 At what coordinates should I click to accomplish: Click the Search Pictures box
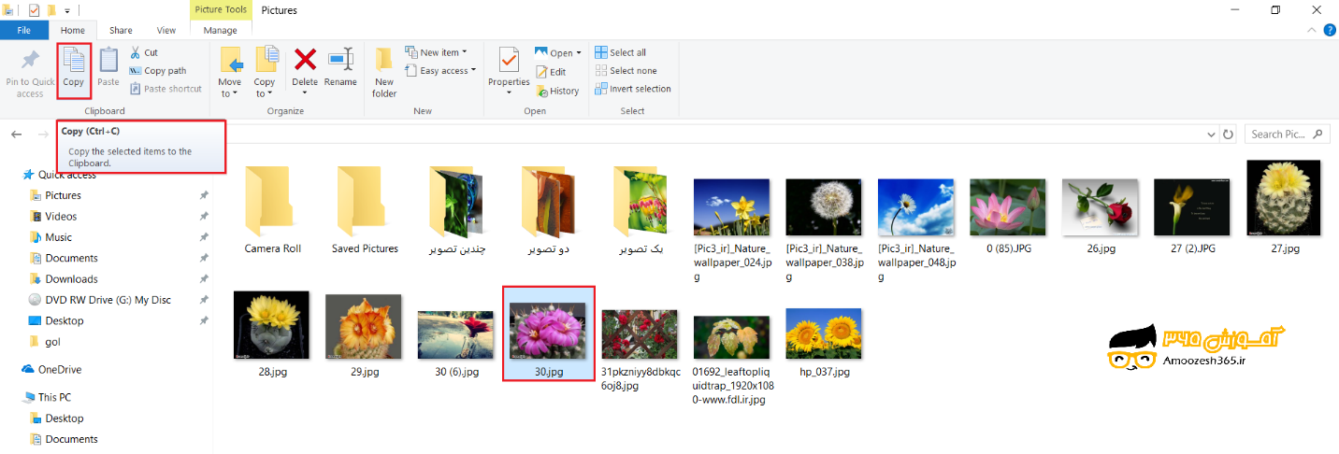[x=1287, y=135]
